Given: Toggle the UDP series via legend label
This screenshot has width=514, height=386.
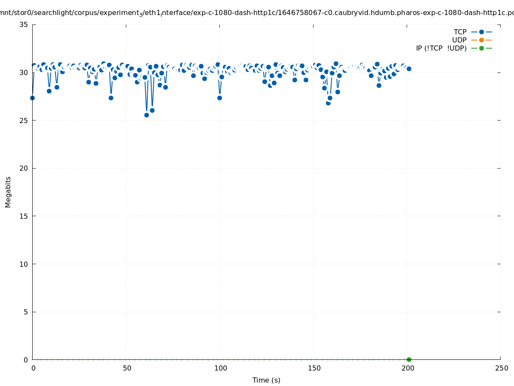Looking at the screenshot, I should pyautogui.click(x=459, y=40).
